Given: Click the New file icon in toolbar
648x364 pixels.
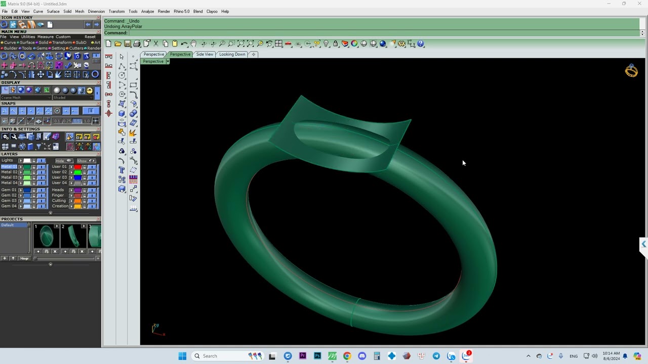Looking at the screenshot, I should (x=108, y=44).
